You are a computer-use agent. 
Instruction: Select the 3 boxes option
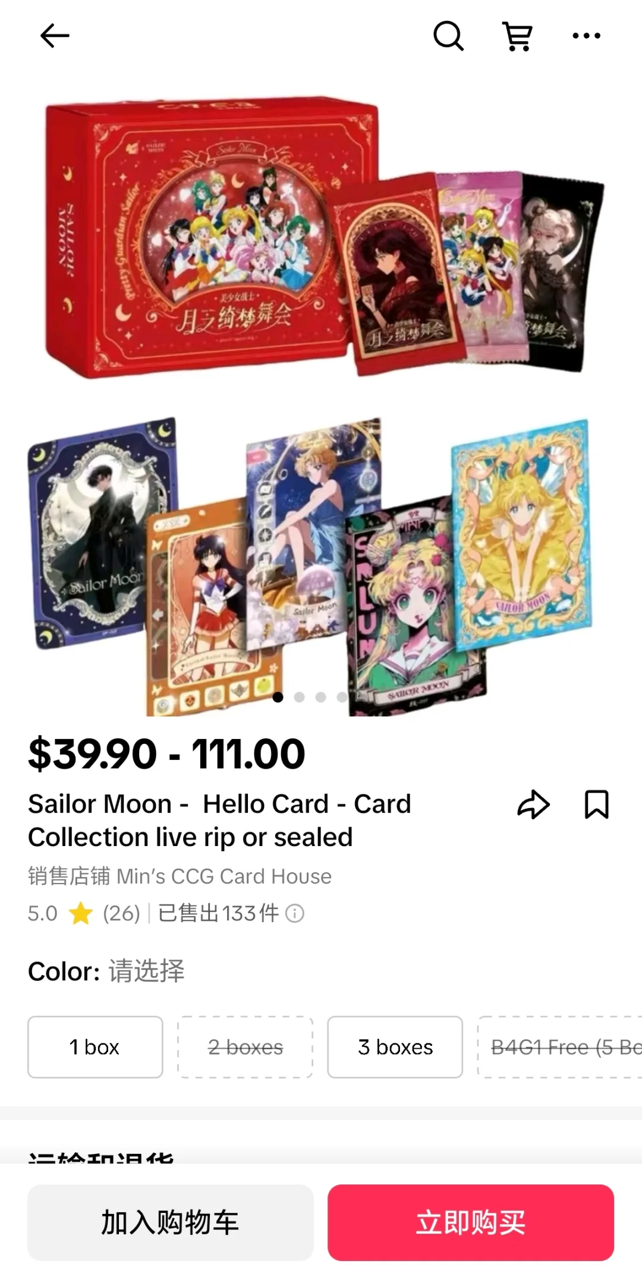[395, 1047]
